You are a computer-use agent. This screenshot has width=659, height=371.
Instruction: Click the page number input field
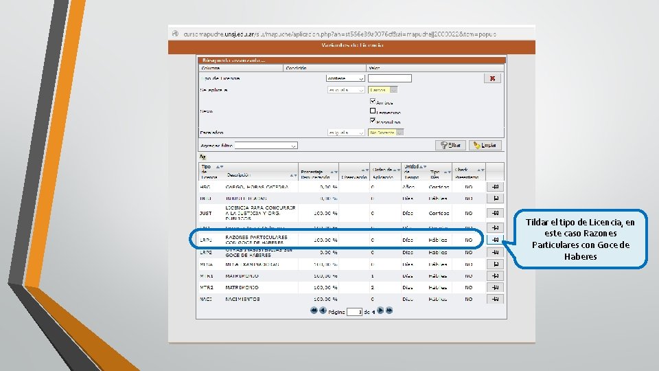pyautogui.click(x=354, y=312)
